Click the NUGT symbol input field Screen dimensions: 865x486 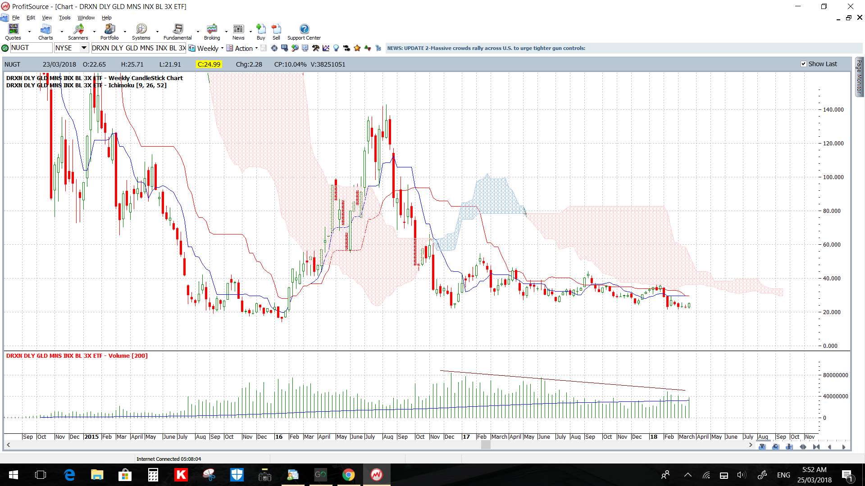click(x=31, y=48)
